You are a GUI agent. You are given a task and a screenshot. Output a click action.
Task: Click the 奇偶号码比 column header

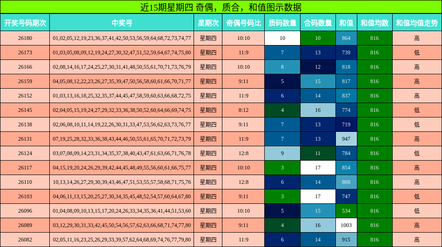click(x=243, y=22)
